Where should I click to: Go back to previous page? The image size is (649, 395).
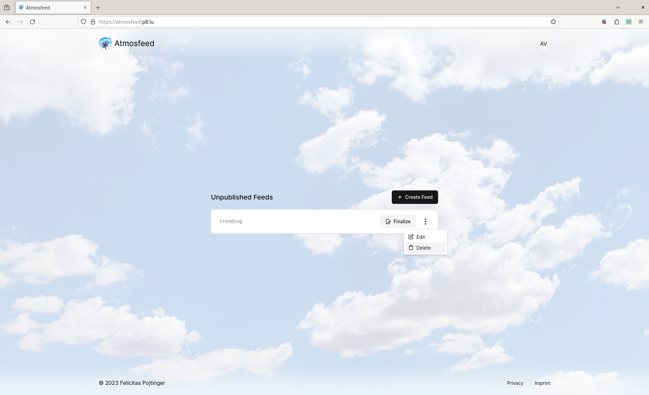click(x=8, y=22)
